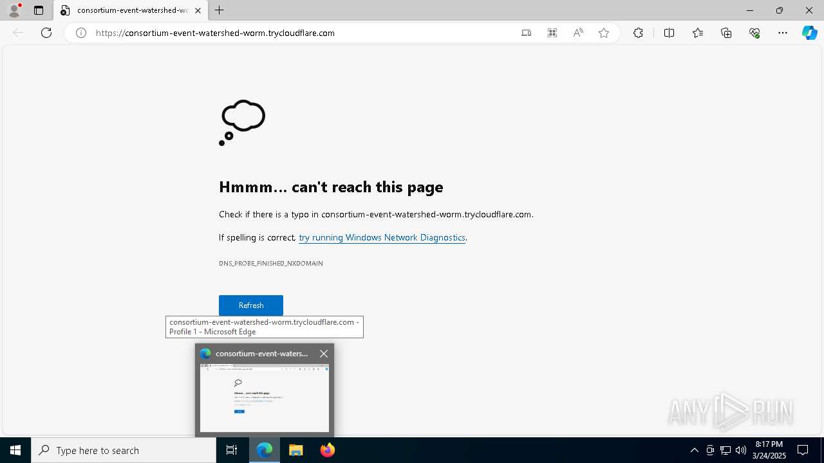
Task: Open the tab actions menu icon
Action: 39,10
